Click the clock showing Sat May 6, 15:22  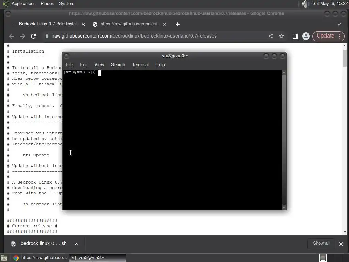(x=330, y=3)
